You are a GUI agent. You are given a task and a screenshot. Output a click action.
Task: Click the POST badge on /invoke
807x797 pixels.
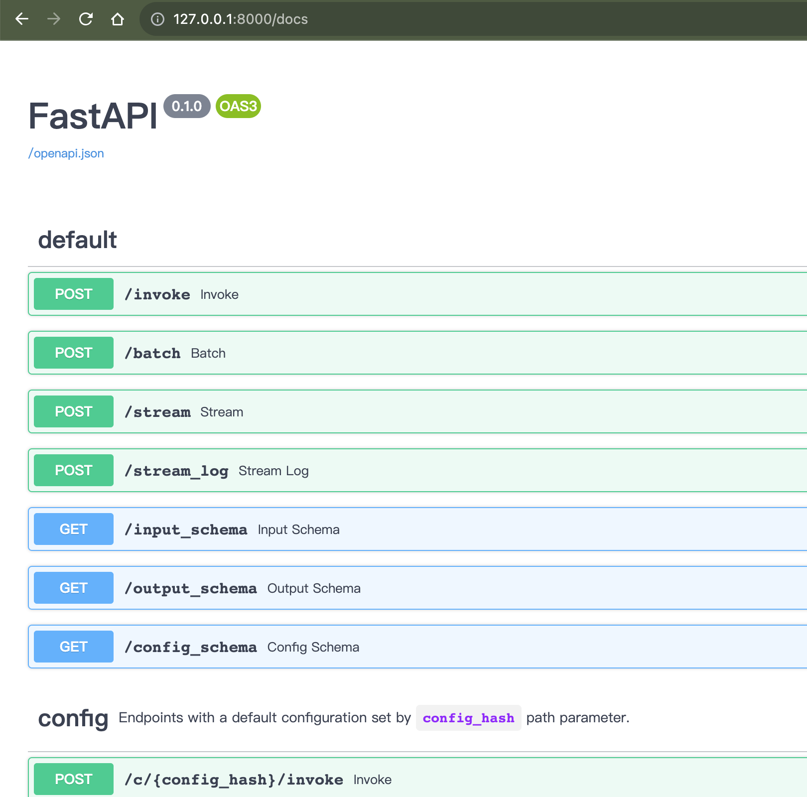73,294
